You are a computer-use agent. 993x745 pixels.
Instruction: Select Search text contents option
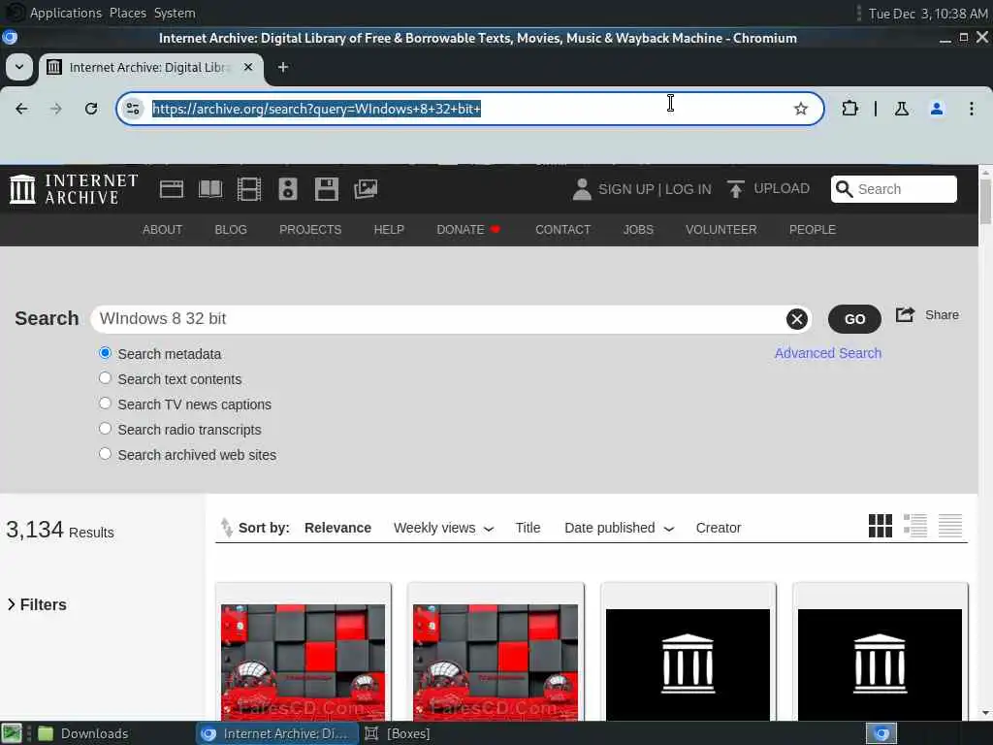(105, 378)
